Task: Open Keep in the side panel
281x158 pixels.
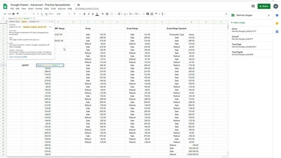Action: click(277, 23)
